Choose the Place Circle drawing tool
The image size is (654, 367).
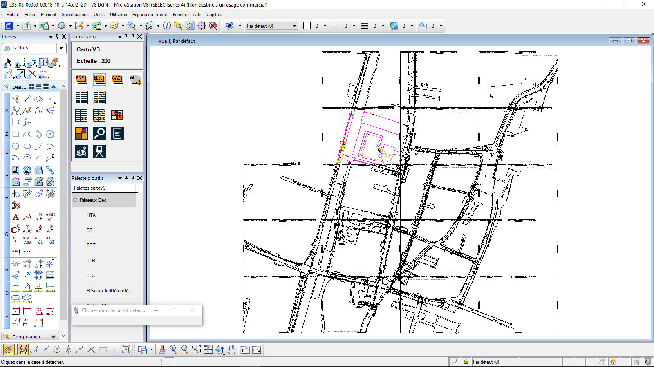[x=16, y=146]
